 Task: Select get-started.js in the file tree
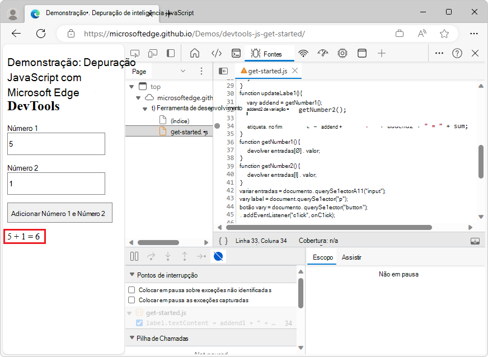189,131
